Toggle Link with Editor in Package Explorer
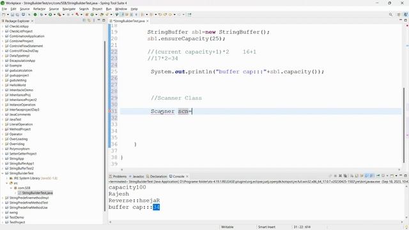The image size is (409, 230). tap(89, 20)
